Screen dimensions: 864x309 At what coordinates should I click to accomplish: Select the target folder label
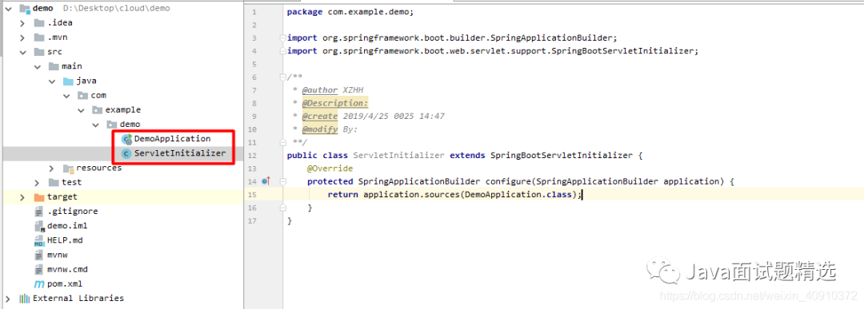click(62, 197)
